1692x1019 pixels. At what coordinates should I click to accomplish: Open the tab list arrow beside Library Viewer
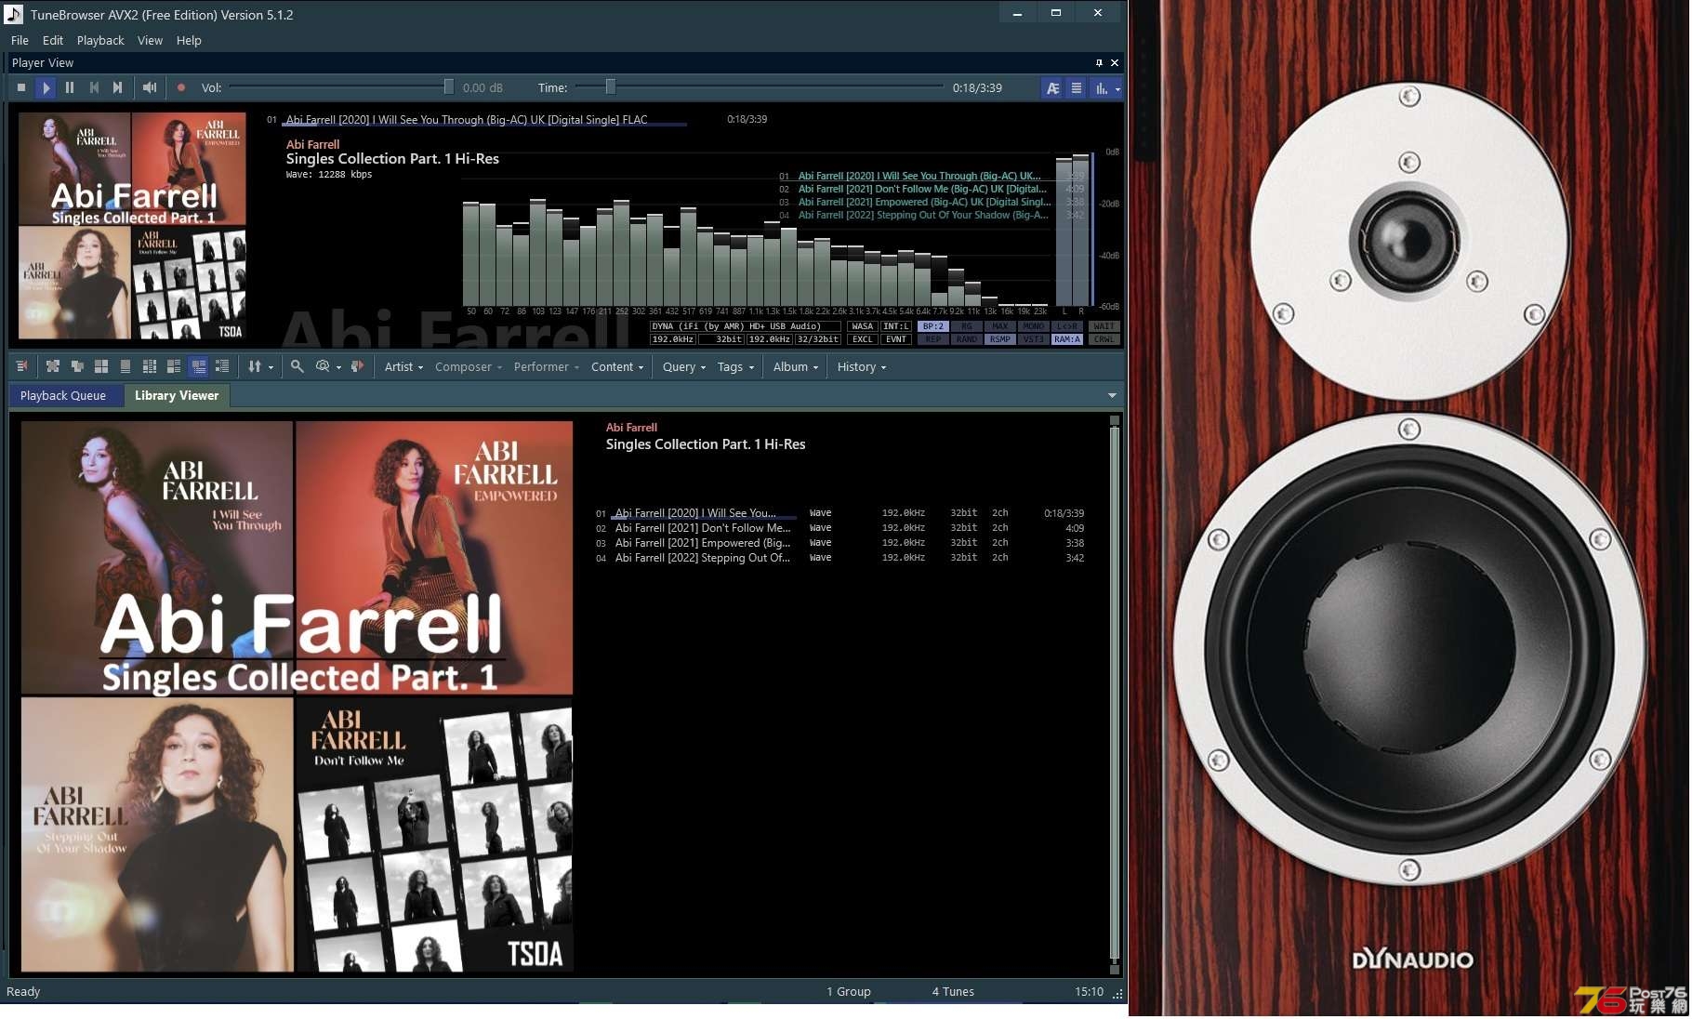pos(1112,396)
